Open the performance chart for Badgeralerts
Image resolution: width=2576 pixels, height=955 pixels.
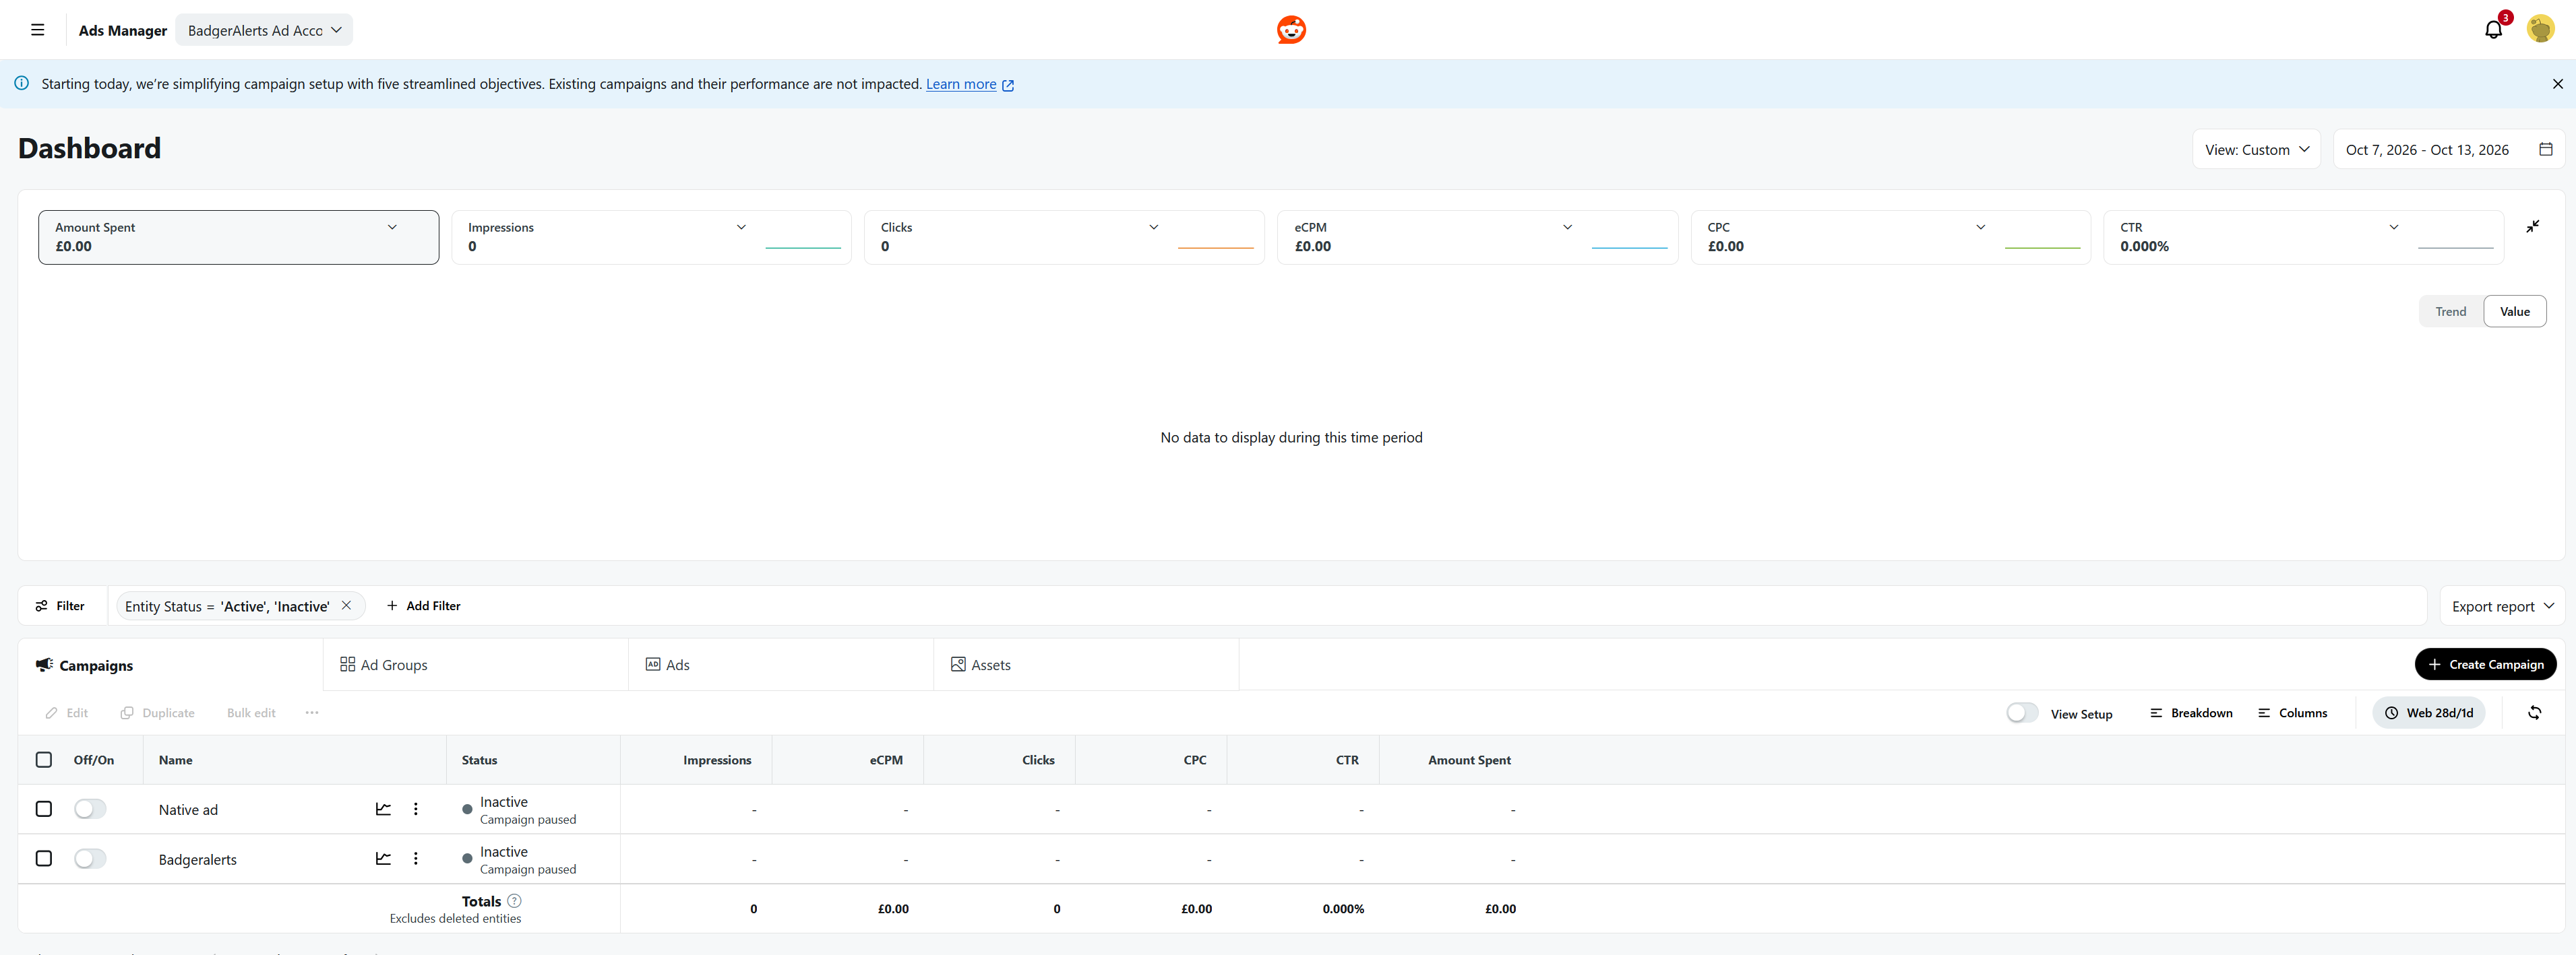(x=383, y=859)
